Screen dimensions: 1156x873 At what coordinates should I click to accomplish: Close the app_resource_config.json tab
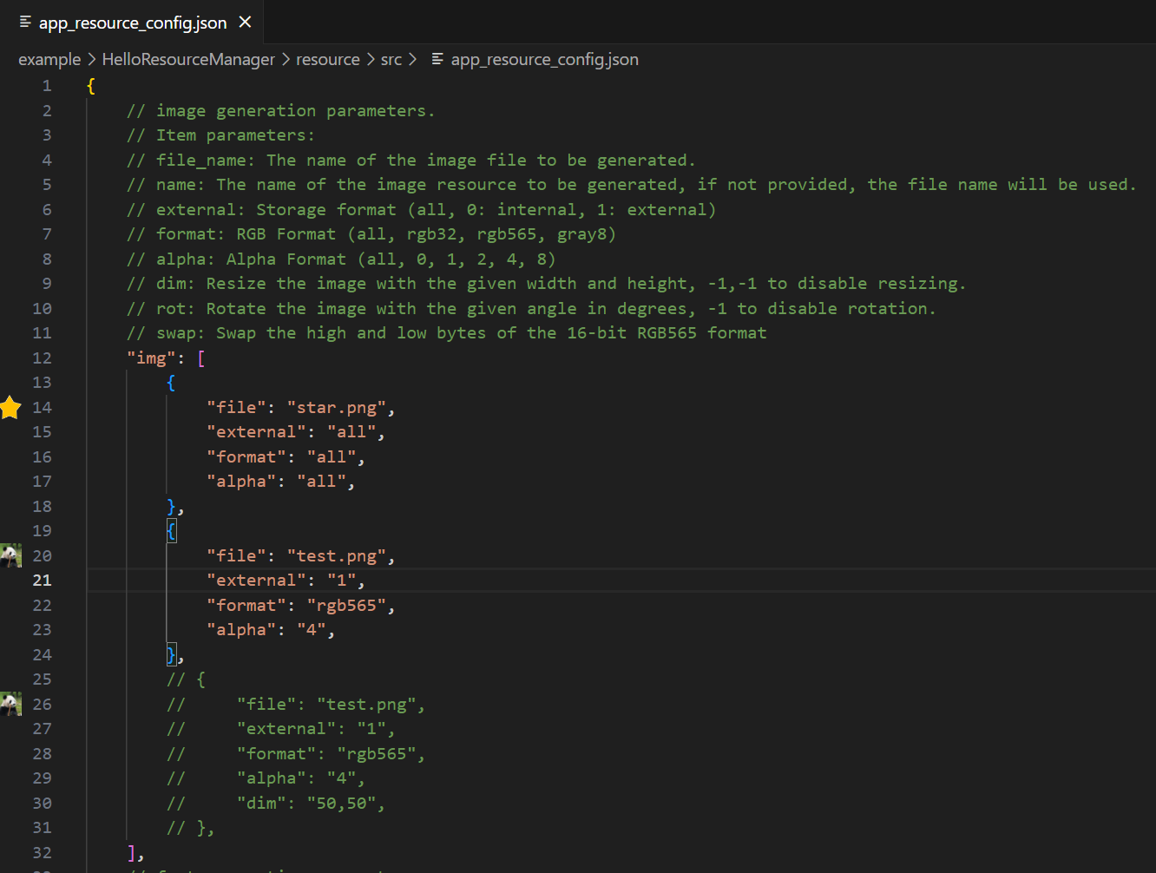pyautogui.click(x=245, y=22)
